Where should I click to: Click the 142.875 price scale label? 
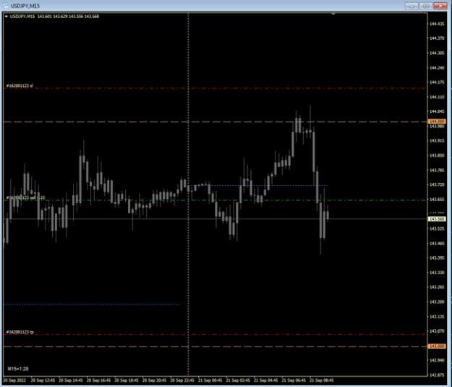(437, 375)
